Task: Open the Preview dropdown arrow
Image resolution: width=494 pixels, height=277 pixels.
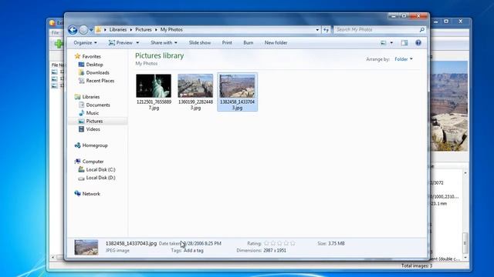Action: coord(137,43)
